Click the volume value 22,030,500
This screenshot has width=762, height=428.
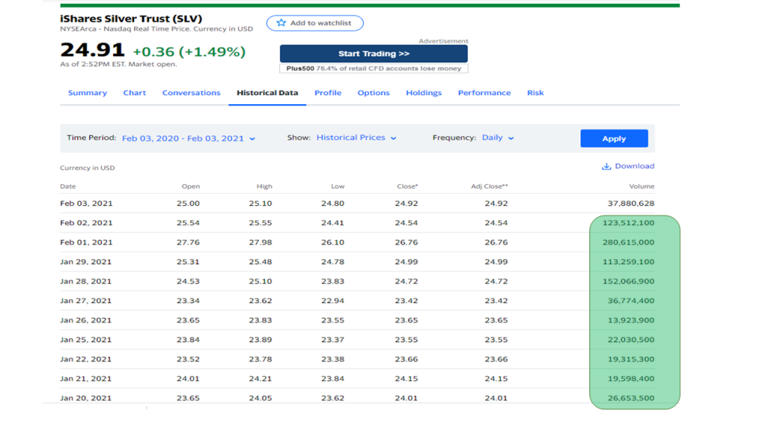point(631,340)
